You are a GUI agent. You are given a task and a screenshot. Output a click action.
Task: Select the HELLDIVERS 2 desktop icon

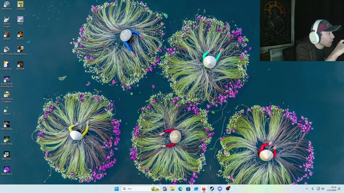[7, 157]
